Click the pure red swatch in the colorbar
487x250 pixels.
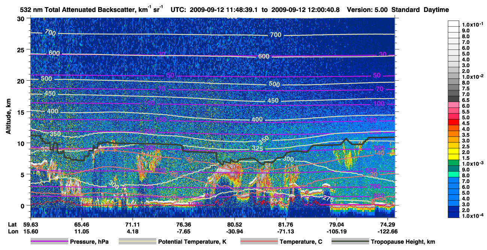[454, 122]
